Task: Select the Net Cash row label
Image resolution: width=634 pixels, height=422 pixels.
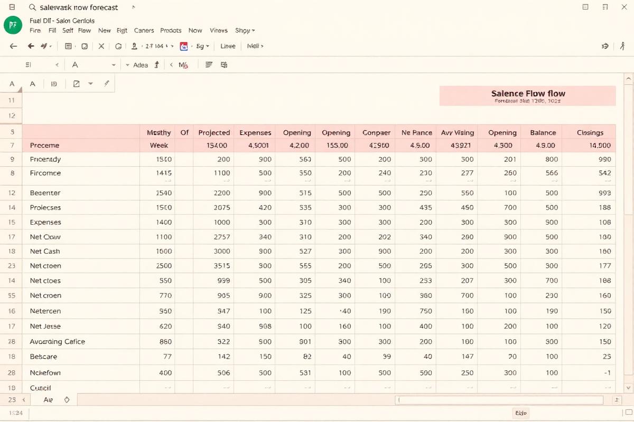Action: click(x=45, y=252)
